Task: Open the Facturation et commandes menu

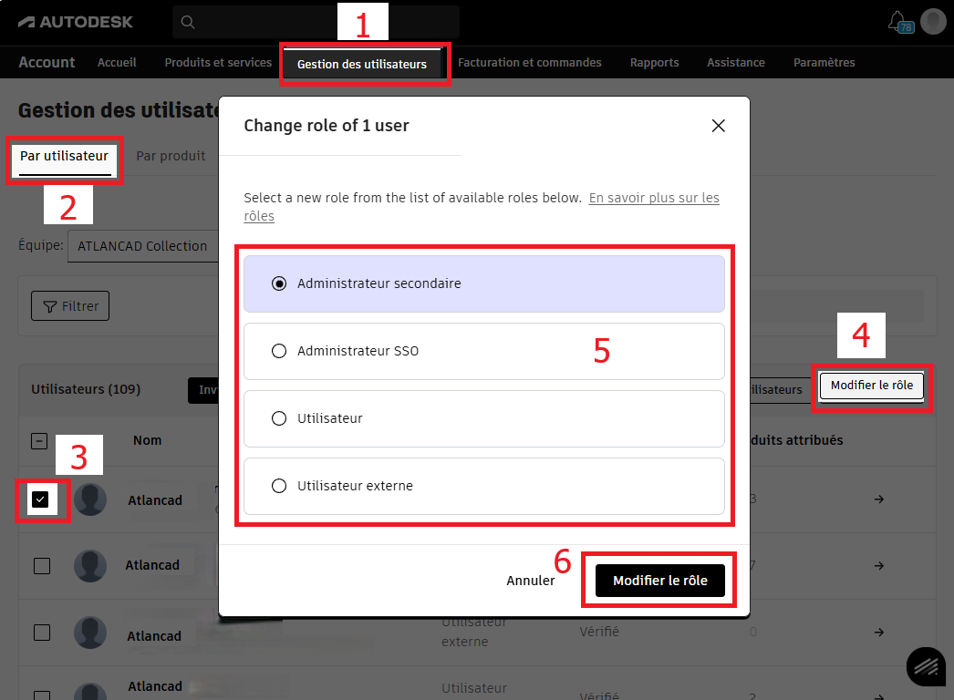Action: click(529, 63)
